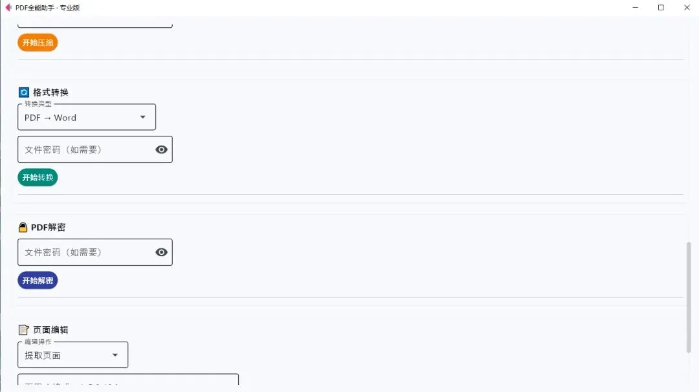This screenshot has width=699, height=392.
Task: Click the vertical scrollbar thumb
Action: point(689,298)
